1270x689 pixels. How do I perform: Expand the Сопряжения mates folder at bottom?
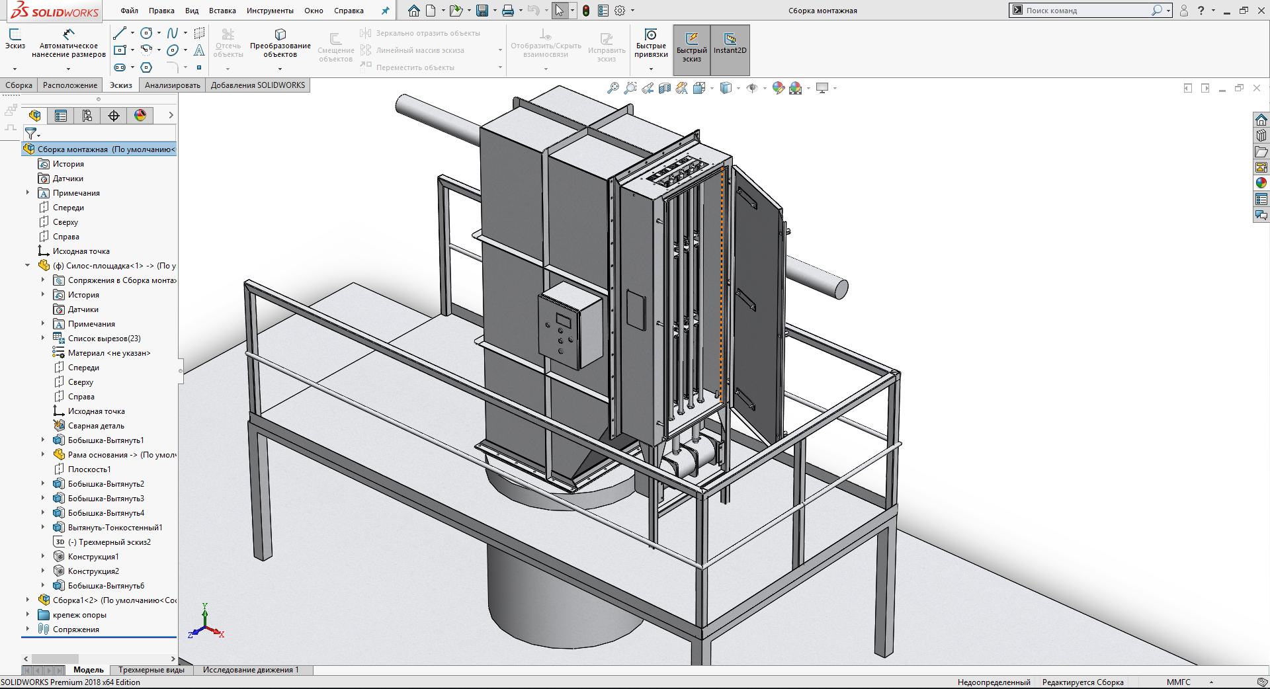click(x=27, y=629)
